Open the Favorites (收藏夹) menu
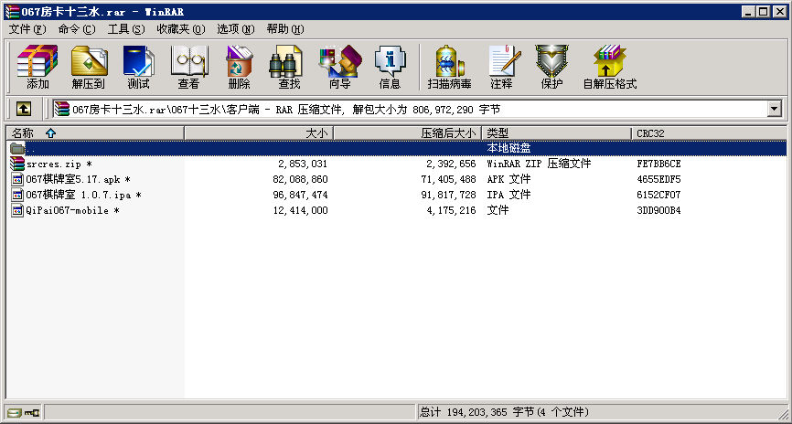792x424 pixels. point(179,29)
